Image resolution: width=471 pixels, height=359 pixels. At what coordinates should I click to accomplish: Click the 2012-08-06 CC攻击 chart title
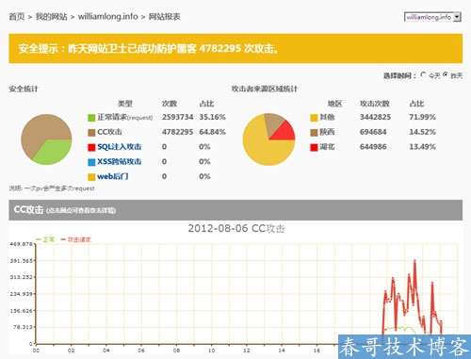coord(236,228)
